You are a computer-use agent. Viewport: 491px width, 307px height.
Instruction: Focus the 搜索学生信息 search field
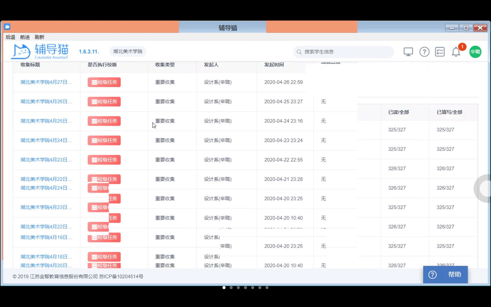point(343,52)
